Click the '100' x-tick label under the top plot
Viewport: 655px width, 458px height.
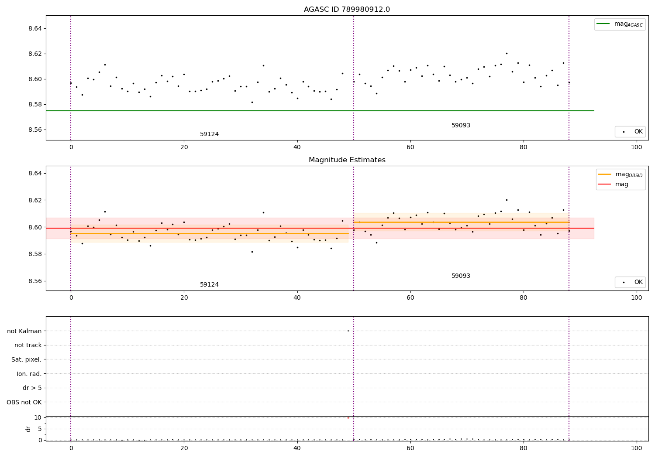pyautogui.click(x=637, y=147)
